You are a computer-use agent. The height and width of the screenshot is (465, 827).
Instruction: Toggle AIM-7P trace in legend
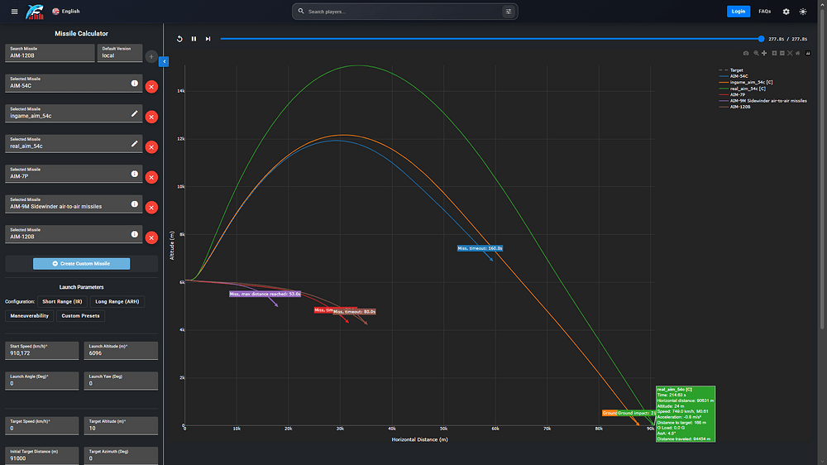pyautogui.click(x=732, y=94)
